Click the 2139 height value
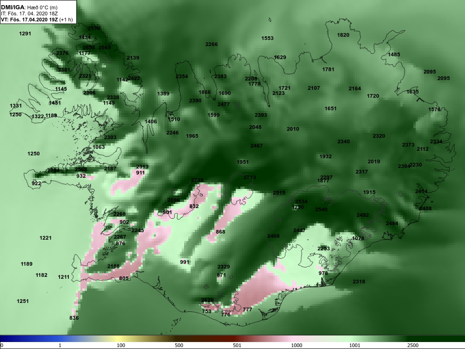Image resolution: width=465 pixels, height=349 pixels. [133, 58]
